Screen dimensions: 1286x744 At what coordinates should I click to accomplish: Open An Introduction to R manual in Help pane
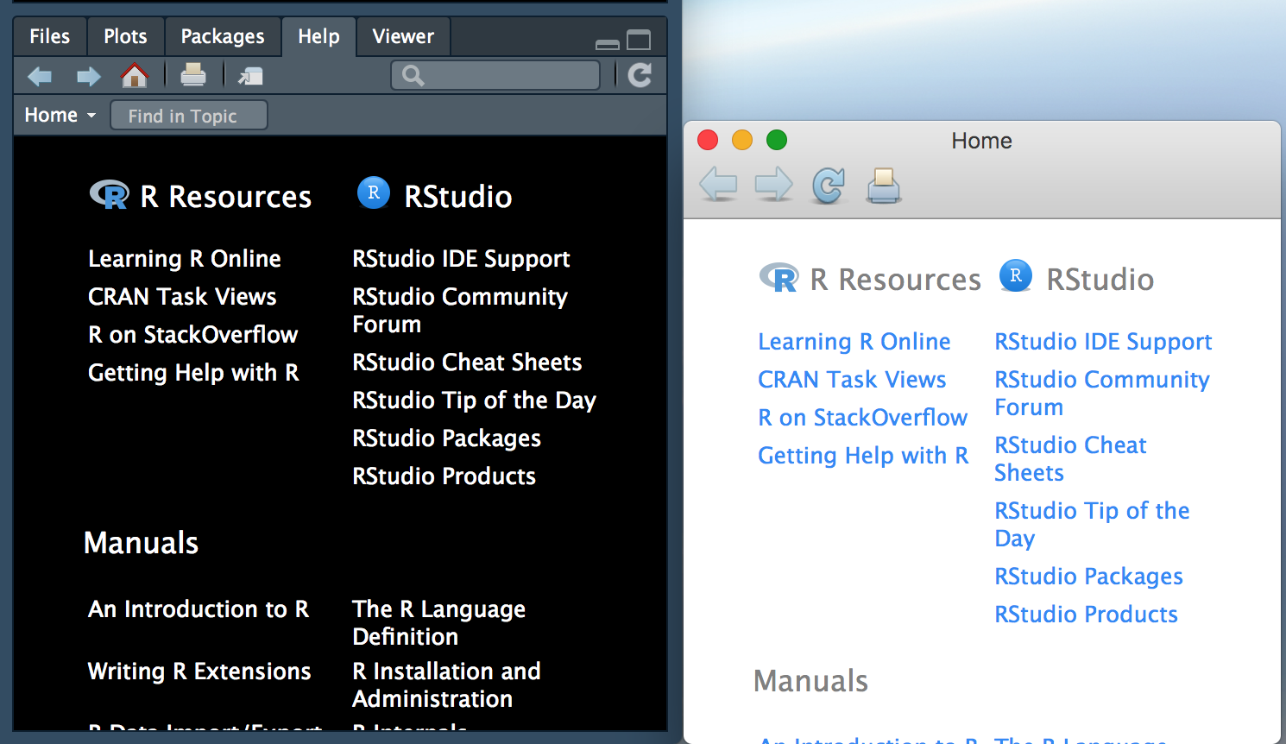pyautogui.click(x=199, y=609)
